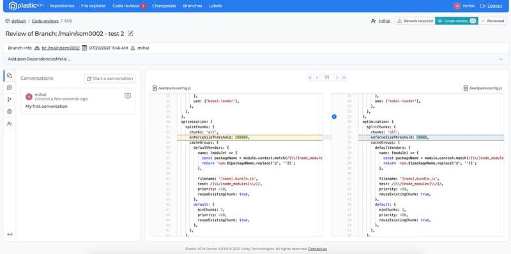Click the file icon of right /webpack.config.js
Viewport: 511px width, 254px height.
(466, 88)
